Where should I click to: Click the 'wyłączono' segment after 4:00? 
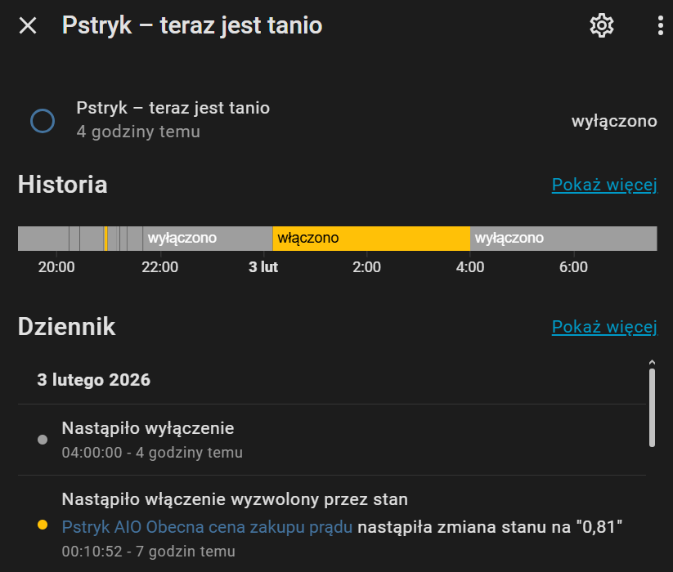click(563, 239)
